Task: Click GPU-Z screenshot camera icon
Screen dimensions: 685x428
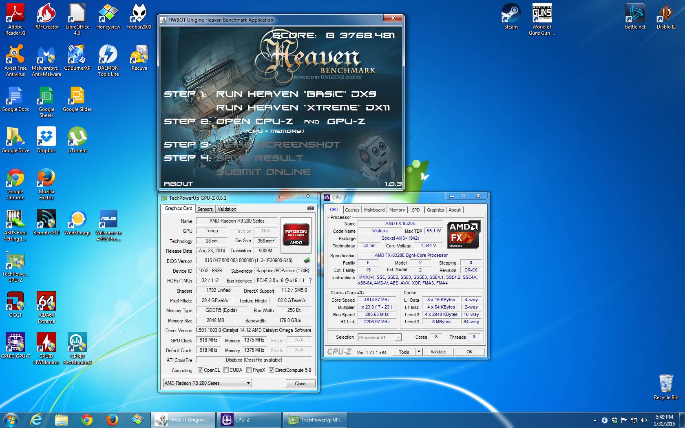Action: point(311,208)
